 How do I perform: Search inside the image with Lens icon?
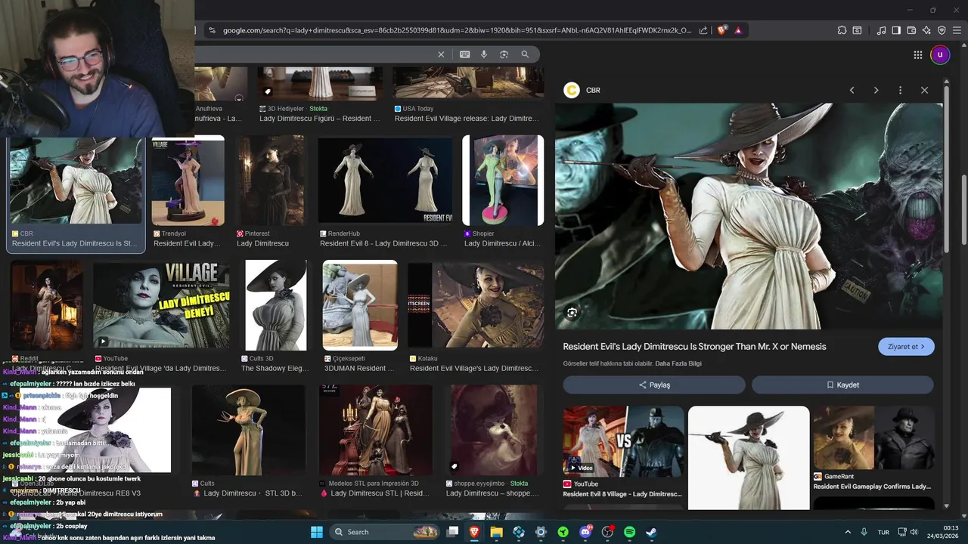572,312
